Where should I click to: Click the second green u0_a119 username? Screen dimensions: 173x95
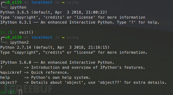(x=13, y=37)
